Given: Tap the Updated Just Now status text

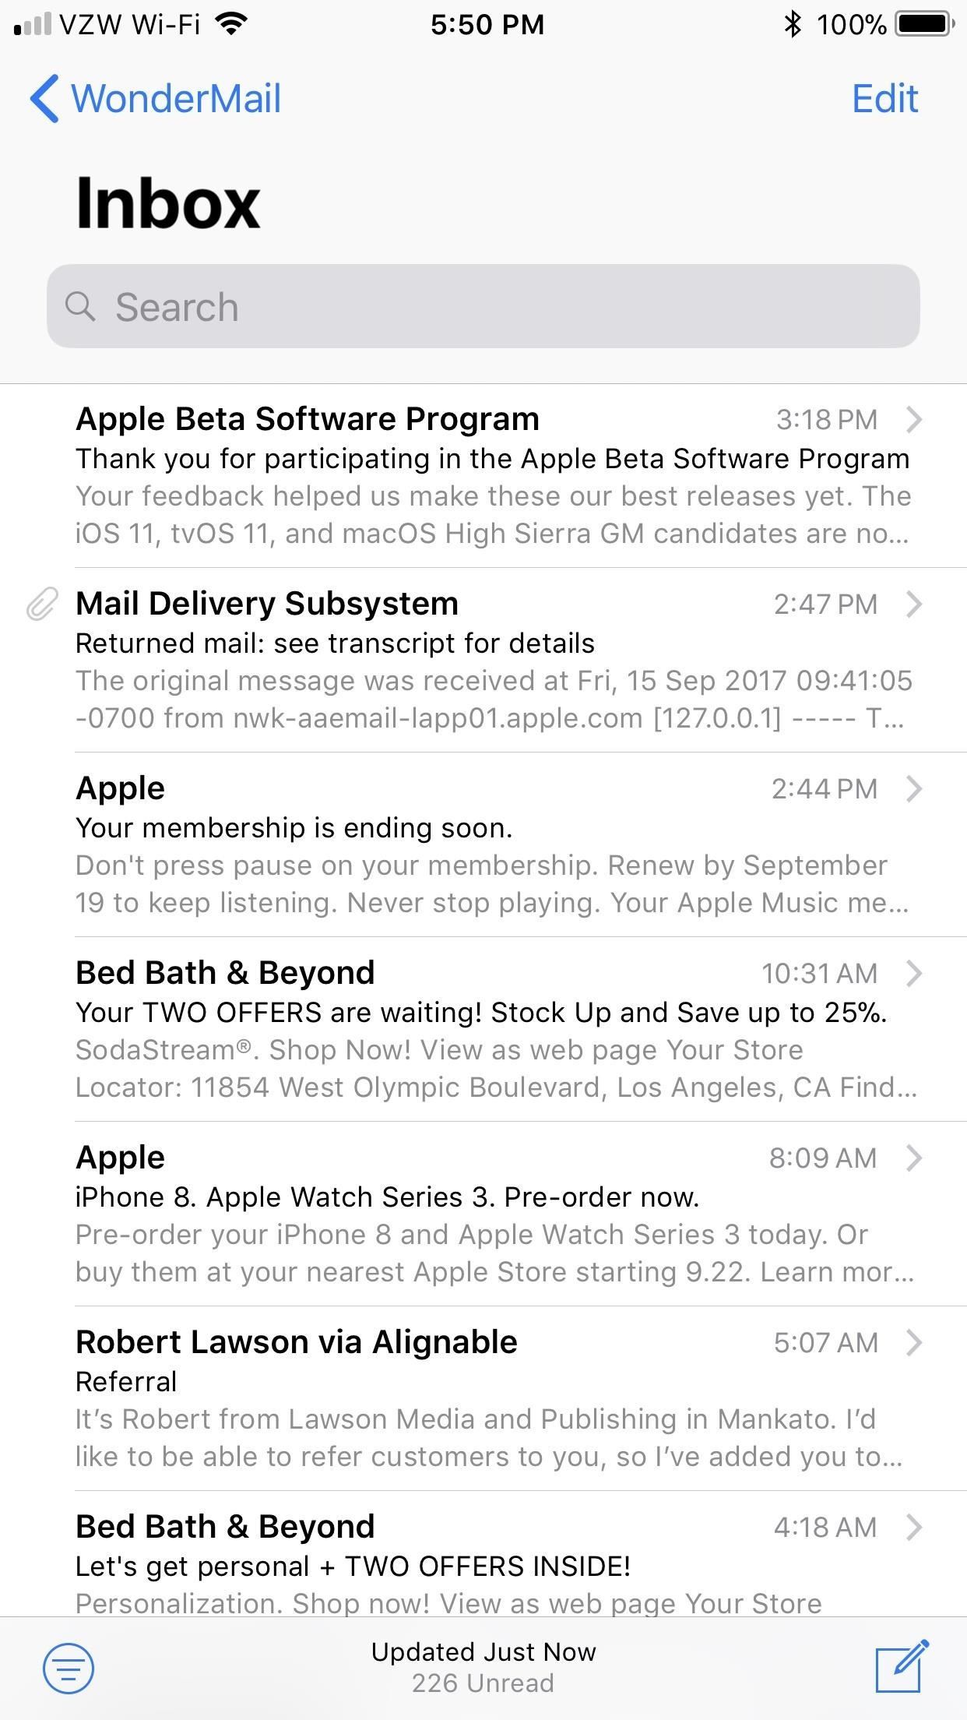Looking at the screenshot, I should click(483, 1651).
